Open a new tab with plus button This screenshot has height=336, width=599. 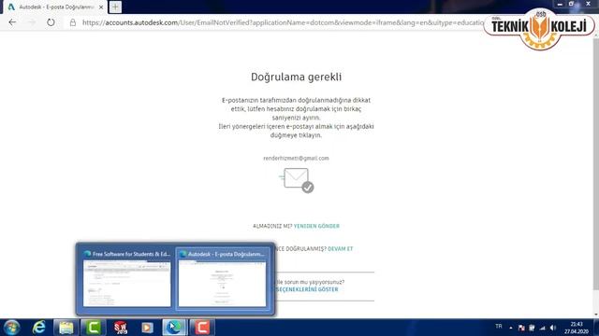(x=115, y=7)
